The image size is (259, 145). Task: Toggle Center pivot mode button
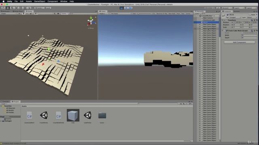[38, 8]
